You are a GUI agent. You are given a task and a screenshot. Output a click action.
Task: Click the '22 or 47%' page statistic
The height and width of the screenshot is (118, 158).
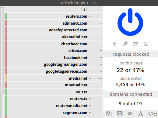tap(130, 70)
